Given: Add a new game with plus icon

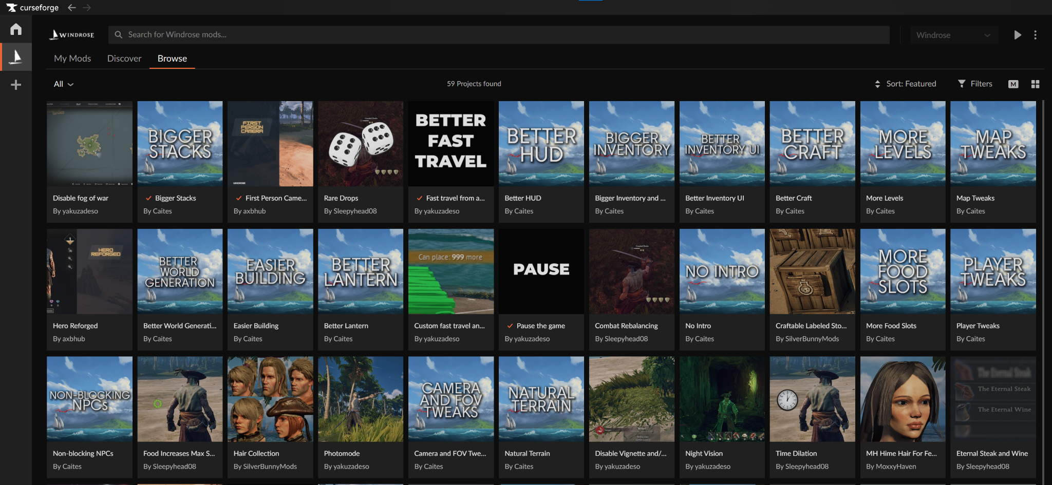Looking at the screenshot, I should click(x=16, y=85).
